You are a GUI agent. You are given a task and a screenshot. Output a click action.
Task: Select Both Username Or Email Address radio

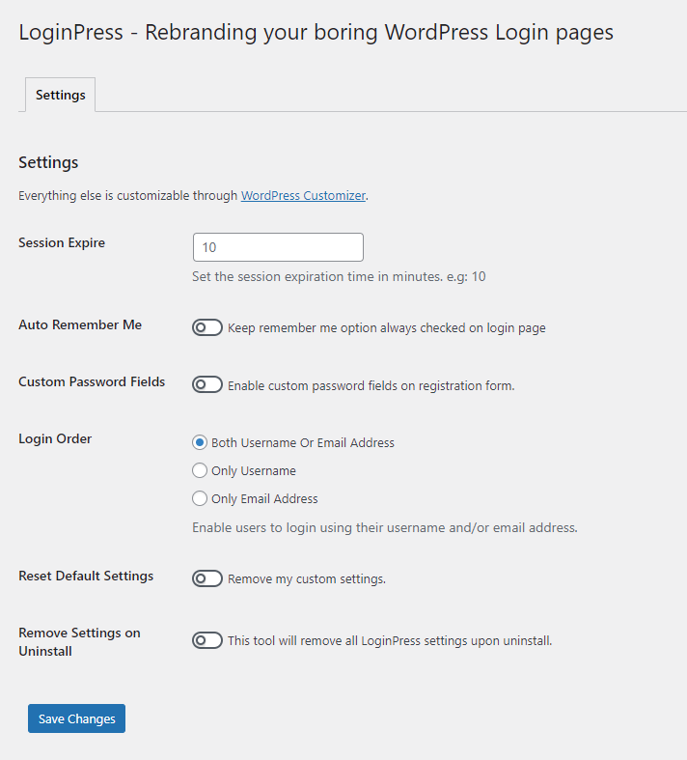(200, 442)
